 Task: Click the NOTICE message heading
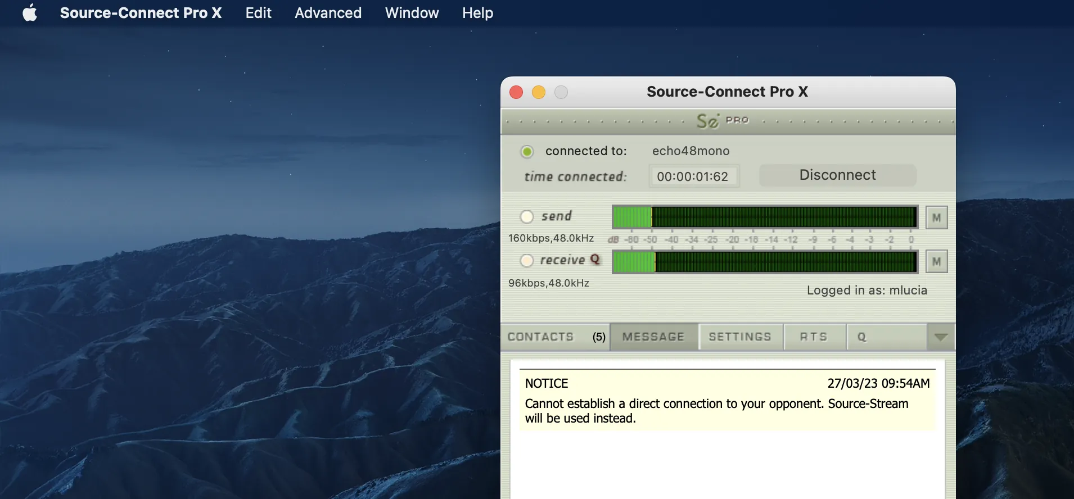(x=547, y=383)
